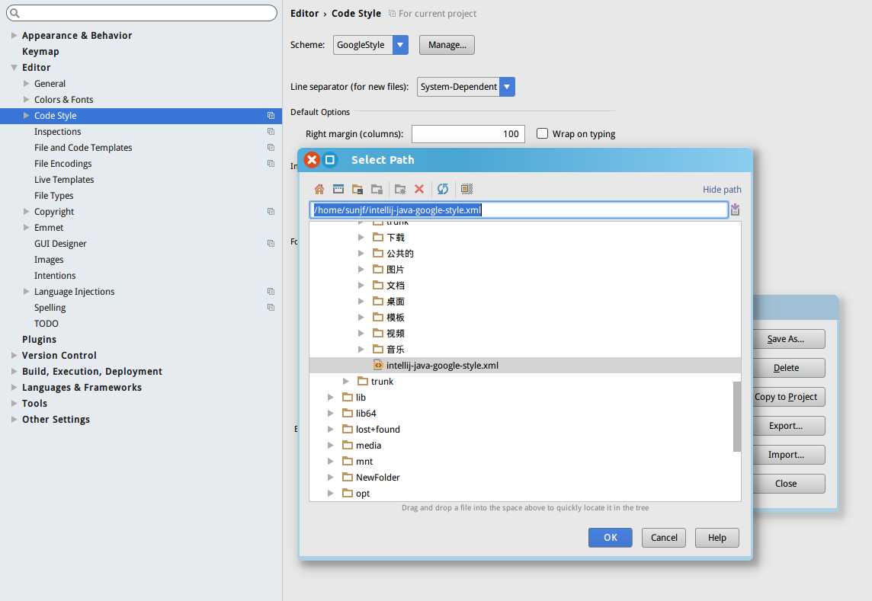The height and width of the screenshot is (601, 872).
Task: Cancel the Select Path dialog
Action: pos(663,538)
